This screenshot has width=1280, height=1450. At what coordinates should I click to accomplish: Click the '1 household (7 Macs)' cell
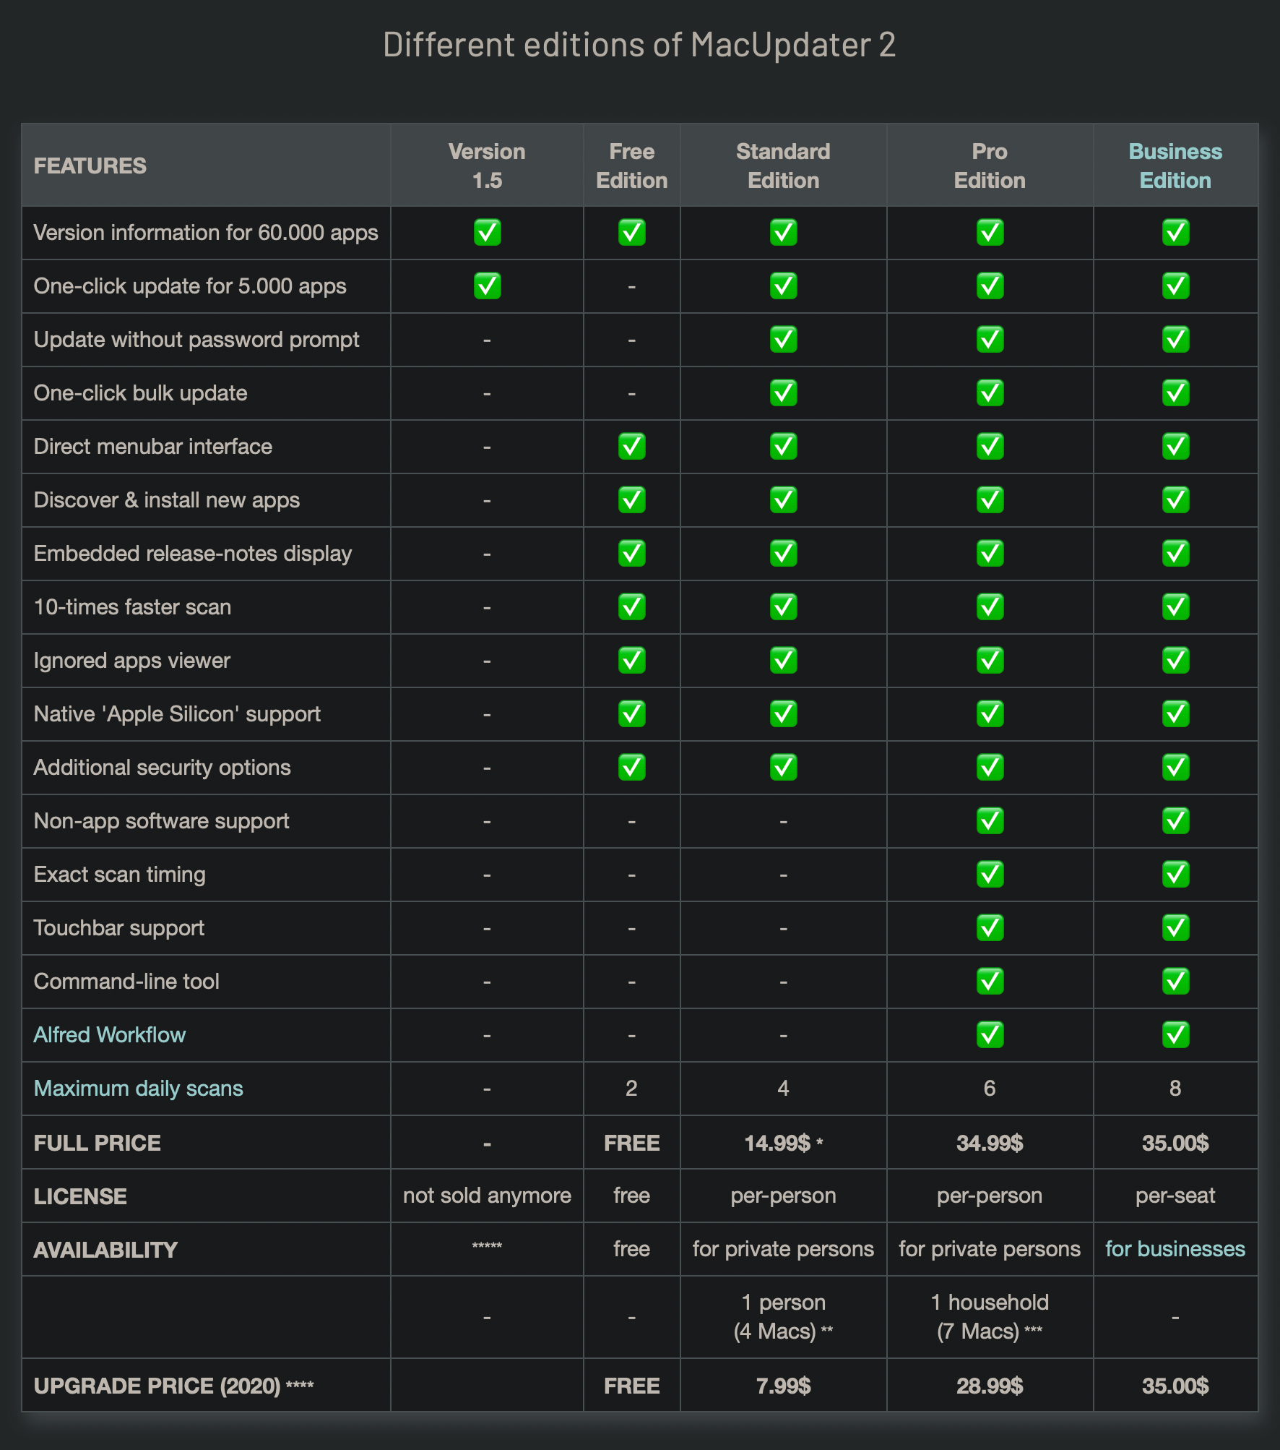[990, 1316]
